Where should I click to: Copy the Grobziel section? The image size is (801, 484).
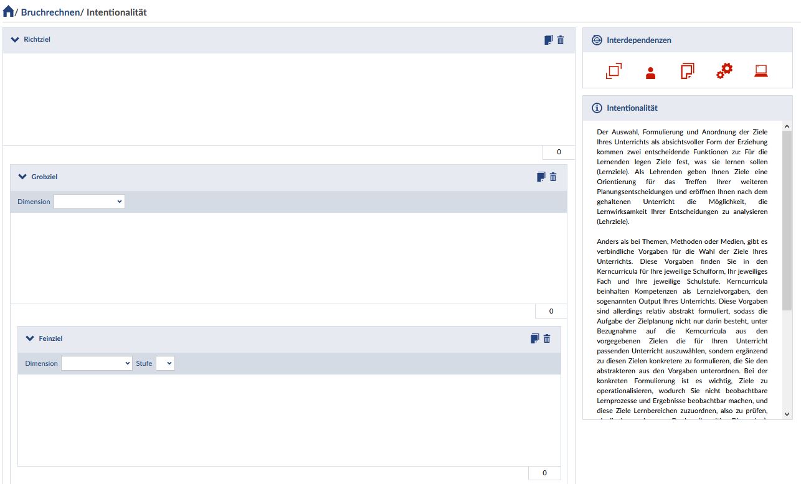pyautogui.click(x=541, y=177)
